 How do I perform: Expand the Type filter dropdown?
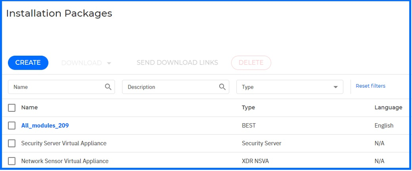coord(290,87)
